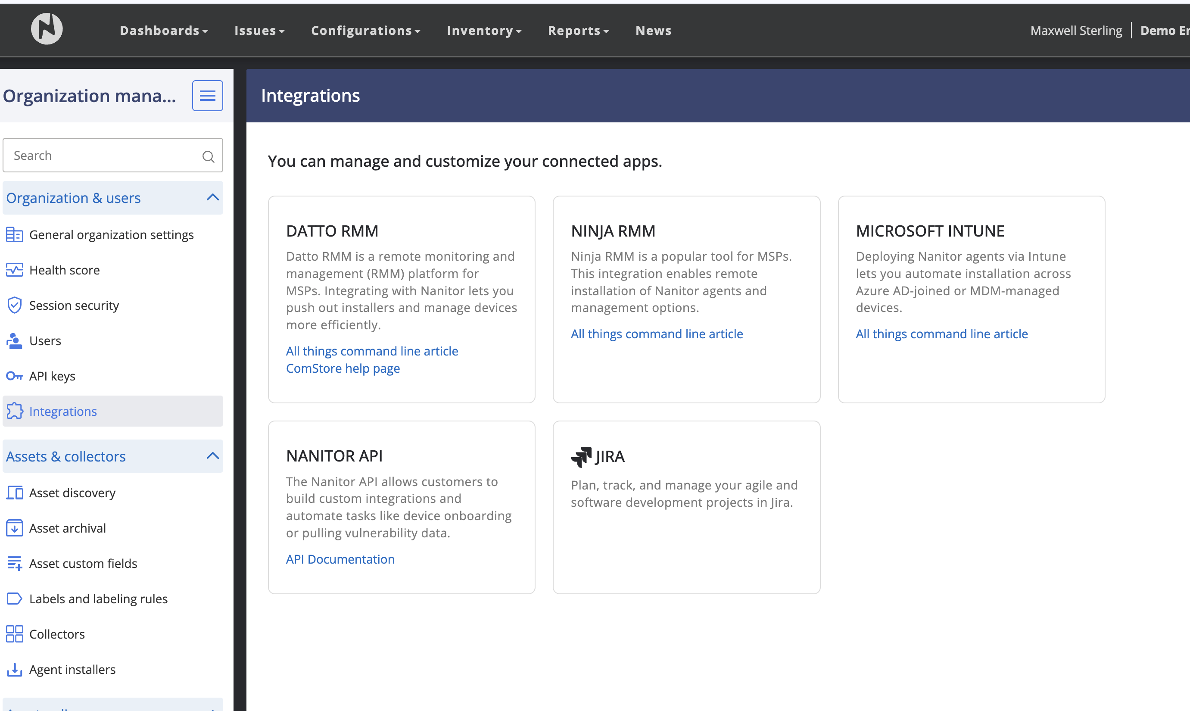Click the Session security shield icon
Viewport: 1190px width, 711px height.
(14, 305)
